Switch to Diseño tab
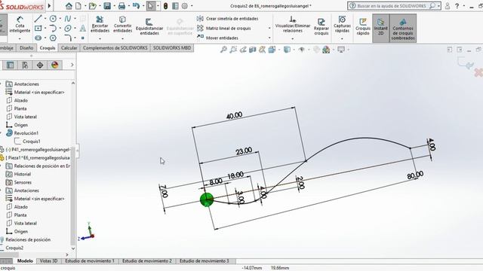This screenshot has height=271, width=483. pyautogui.click(x=26, y=48)
